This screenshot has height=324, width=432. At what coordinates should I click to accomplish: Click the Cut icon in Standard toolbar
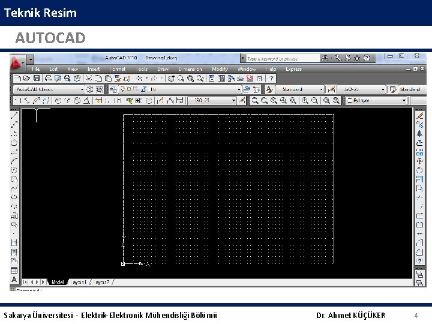point(89,79)
